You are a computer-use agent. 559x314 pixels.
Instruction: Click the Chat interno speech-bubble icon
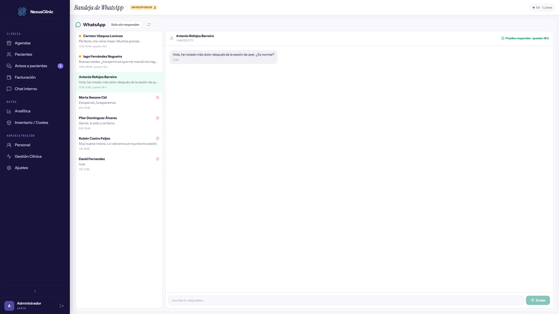coord(9,89)
